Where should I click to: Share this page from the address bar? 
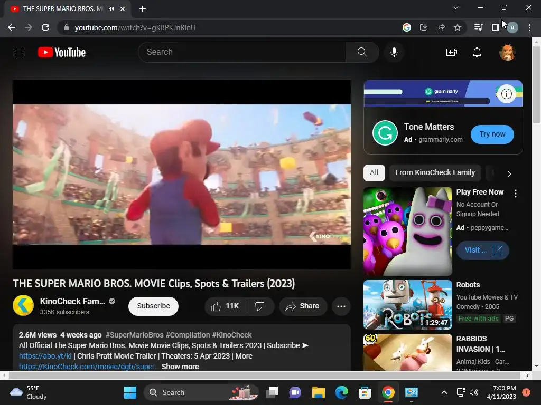(x=440, y=27)
